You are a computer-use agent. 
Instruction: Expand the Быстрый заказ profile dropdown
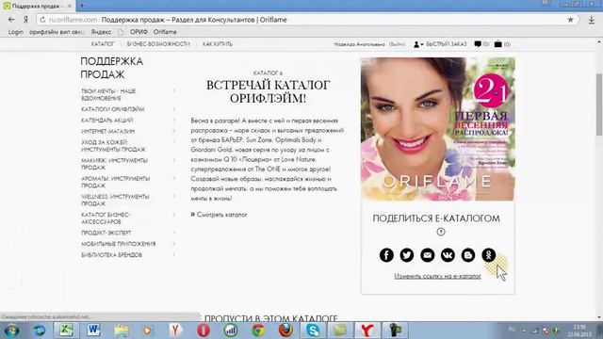click(418, 44)
